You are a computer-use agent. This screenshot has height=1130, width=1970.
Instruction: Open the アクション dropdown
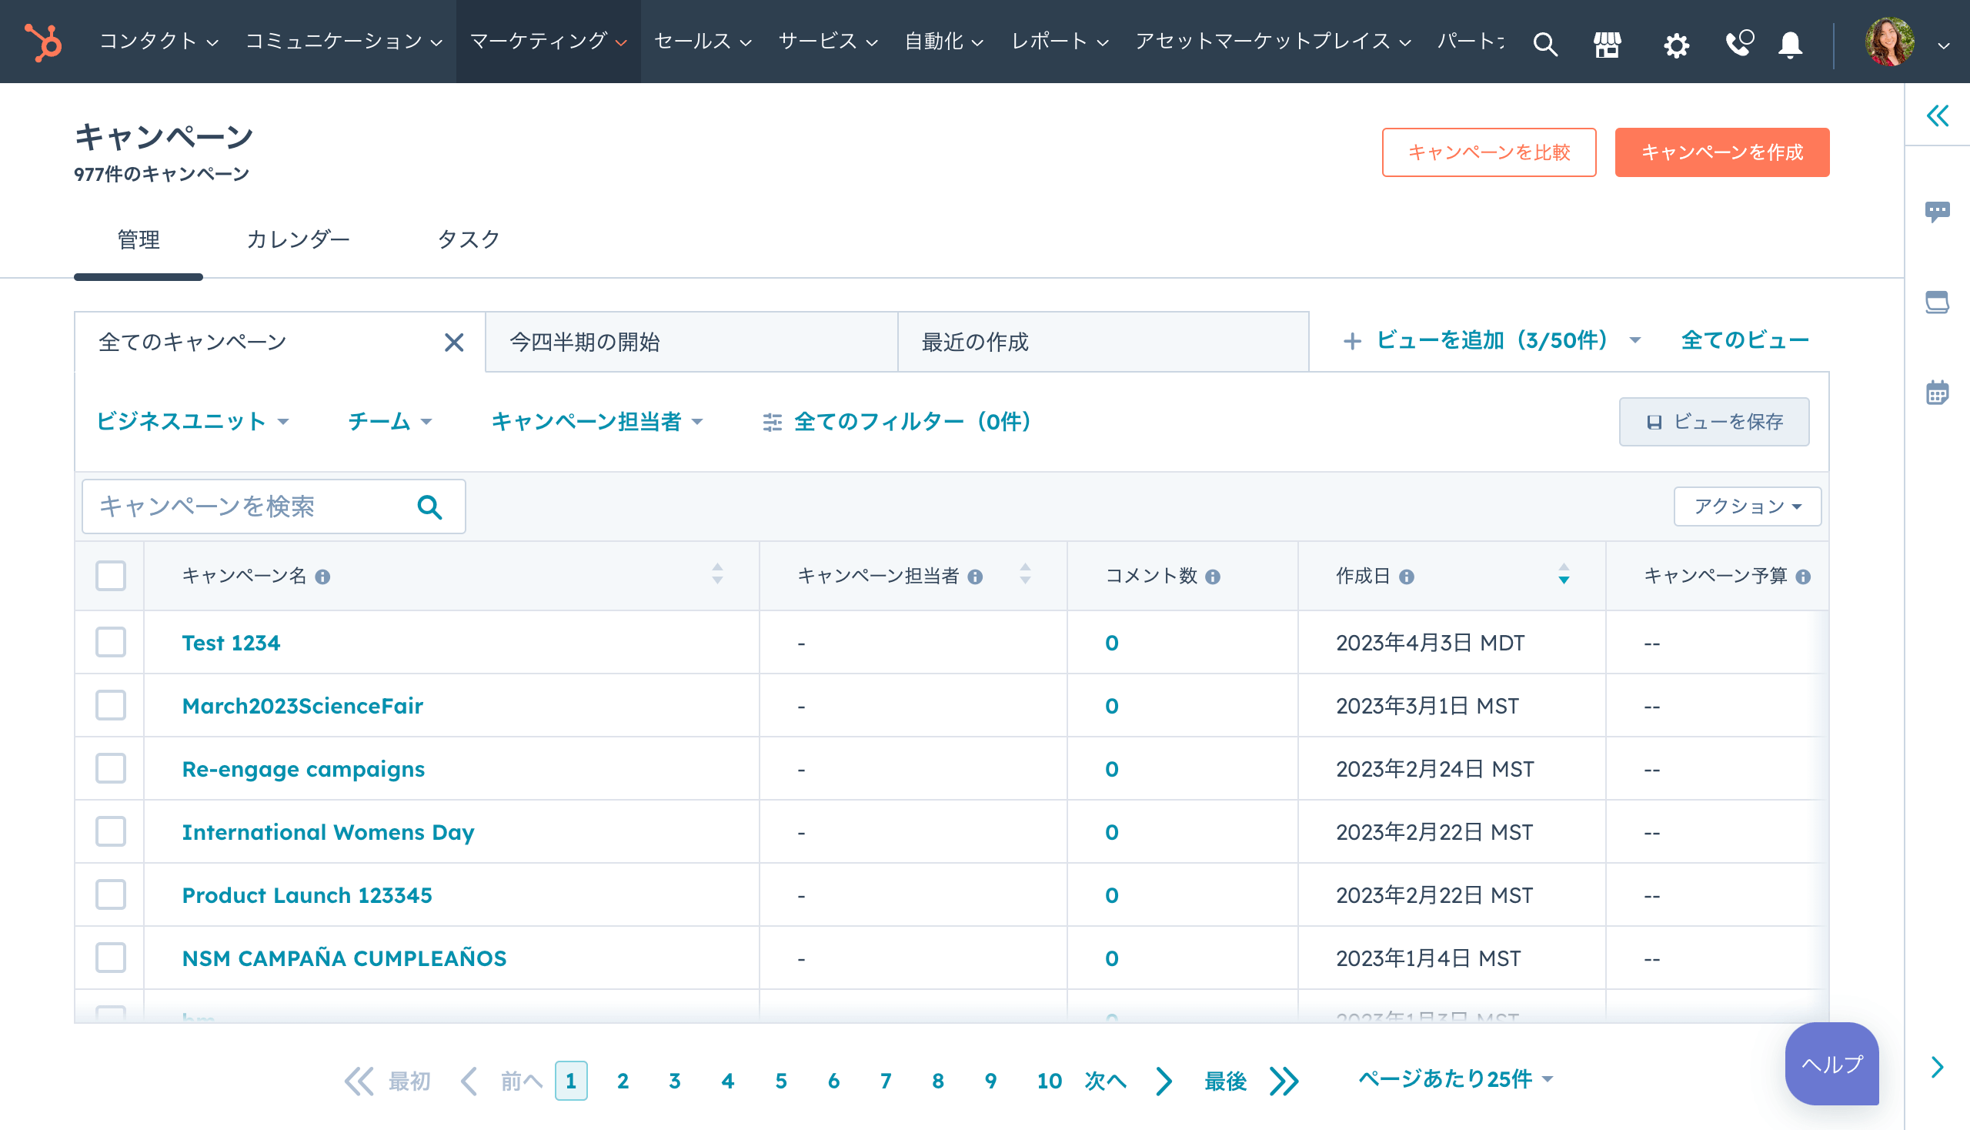(x=1747, y=506)
